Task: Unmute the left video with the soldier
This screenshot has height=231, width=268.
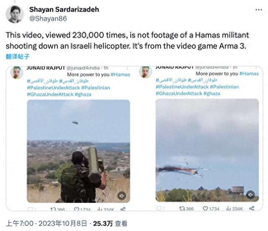Action: click(x=122, y=195)
